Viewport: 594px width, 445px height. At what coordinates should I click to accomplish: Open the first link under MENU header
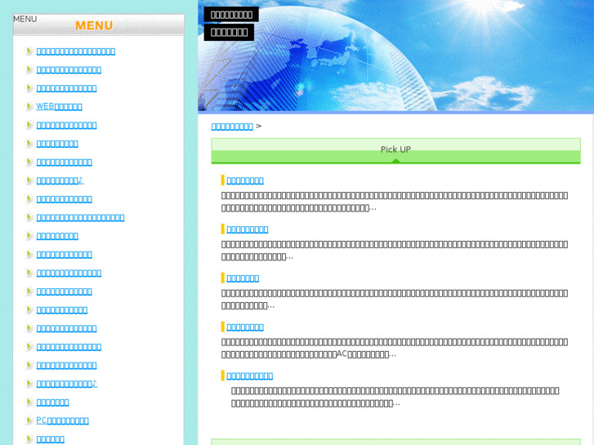76,51
